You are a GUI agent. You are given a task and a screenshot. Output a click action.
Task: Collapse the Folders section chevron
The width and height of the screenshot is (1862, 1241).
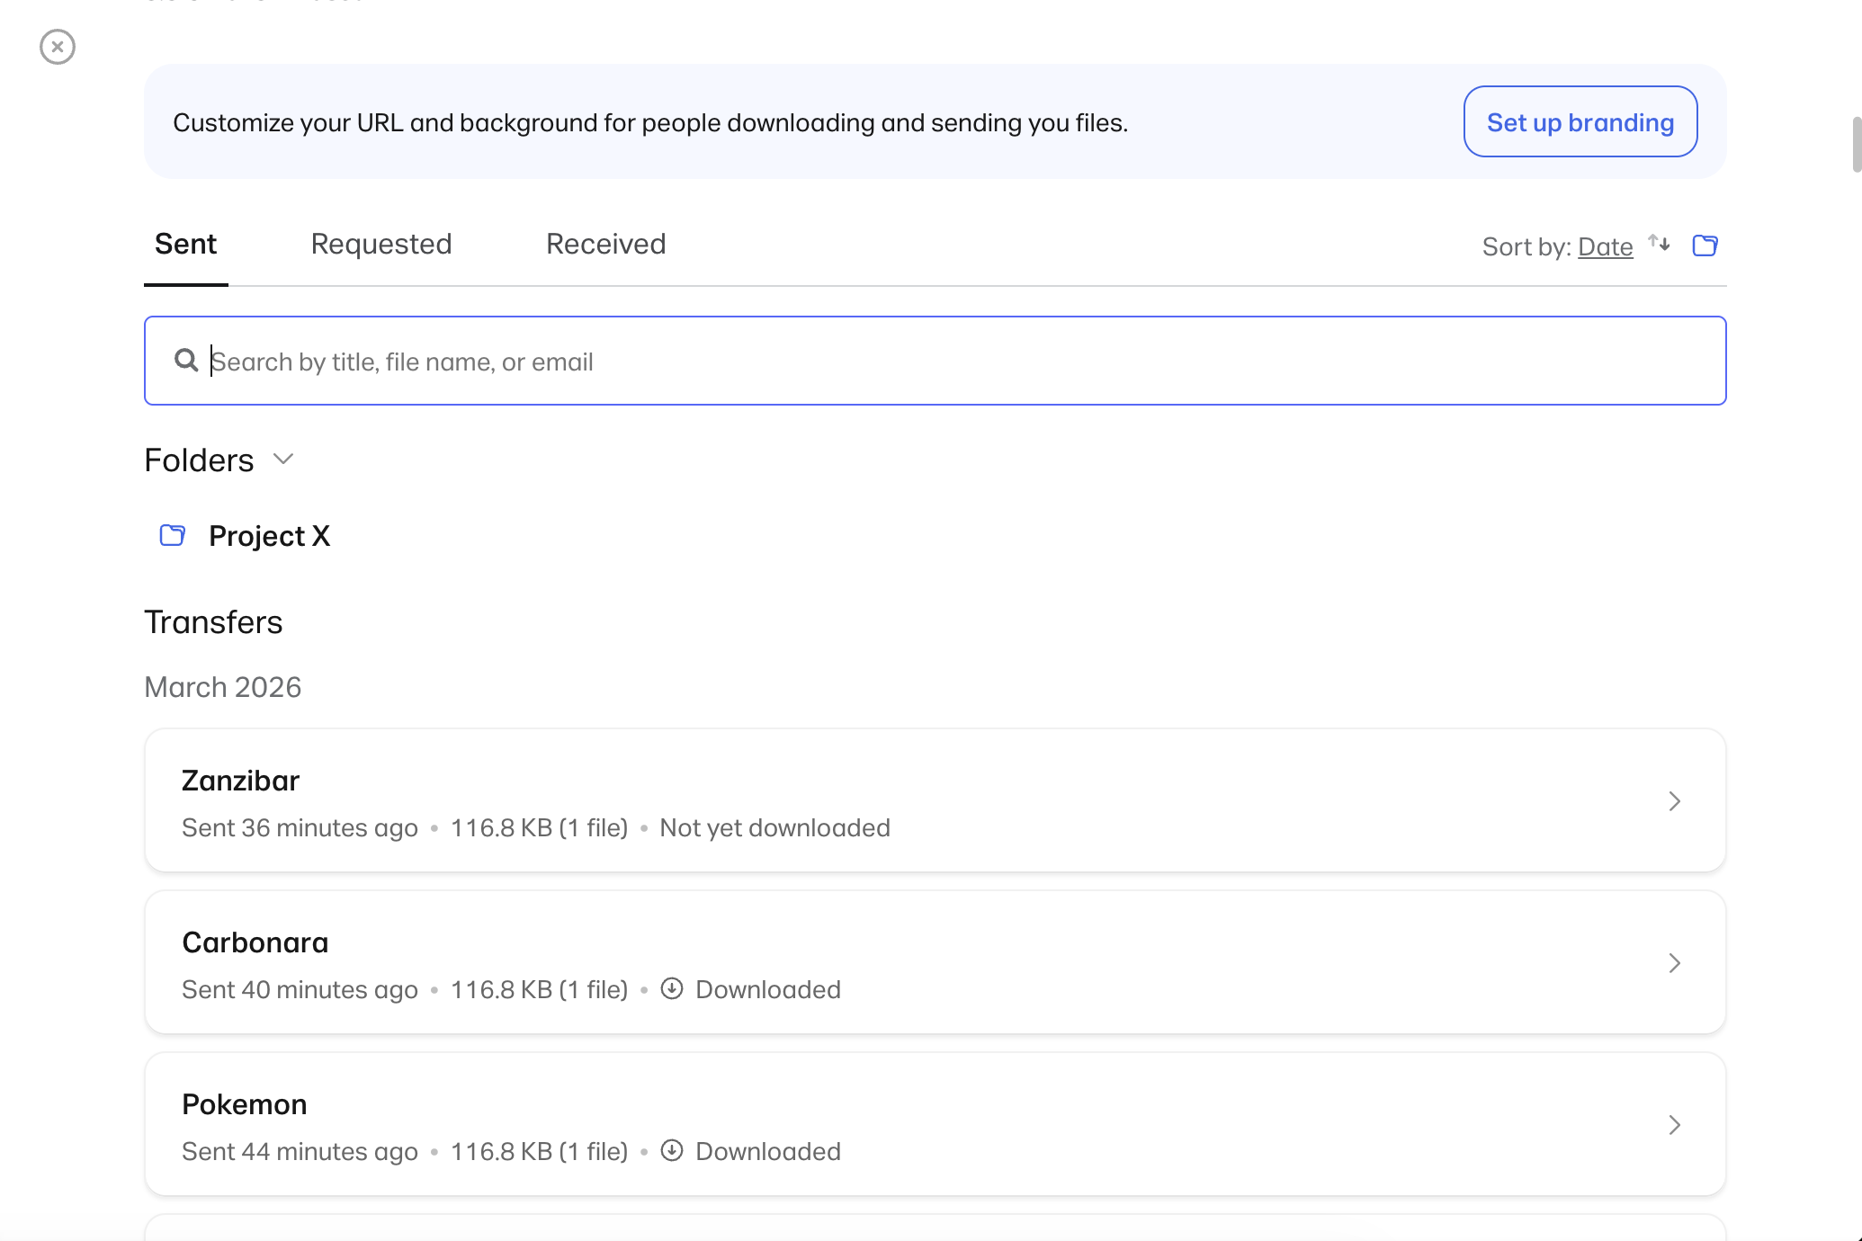click(x=283, y=460)
